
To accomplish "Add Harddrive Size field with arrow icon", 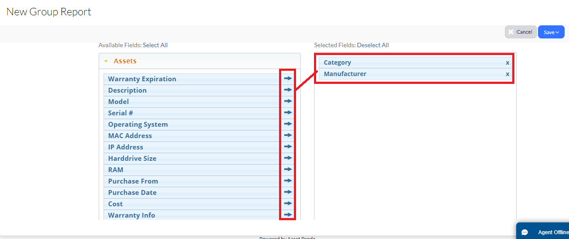I will tap(288, 158).
